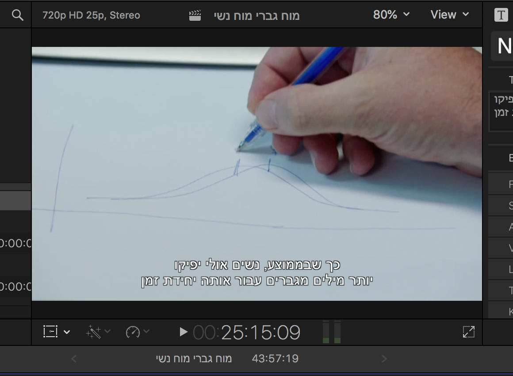Expand the chevron beside the Transform tool
Viewport: 513px width, 376px height.
pos(67,332)
